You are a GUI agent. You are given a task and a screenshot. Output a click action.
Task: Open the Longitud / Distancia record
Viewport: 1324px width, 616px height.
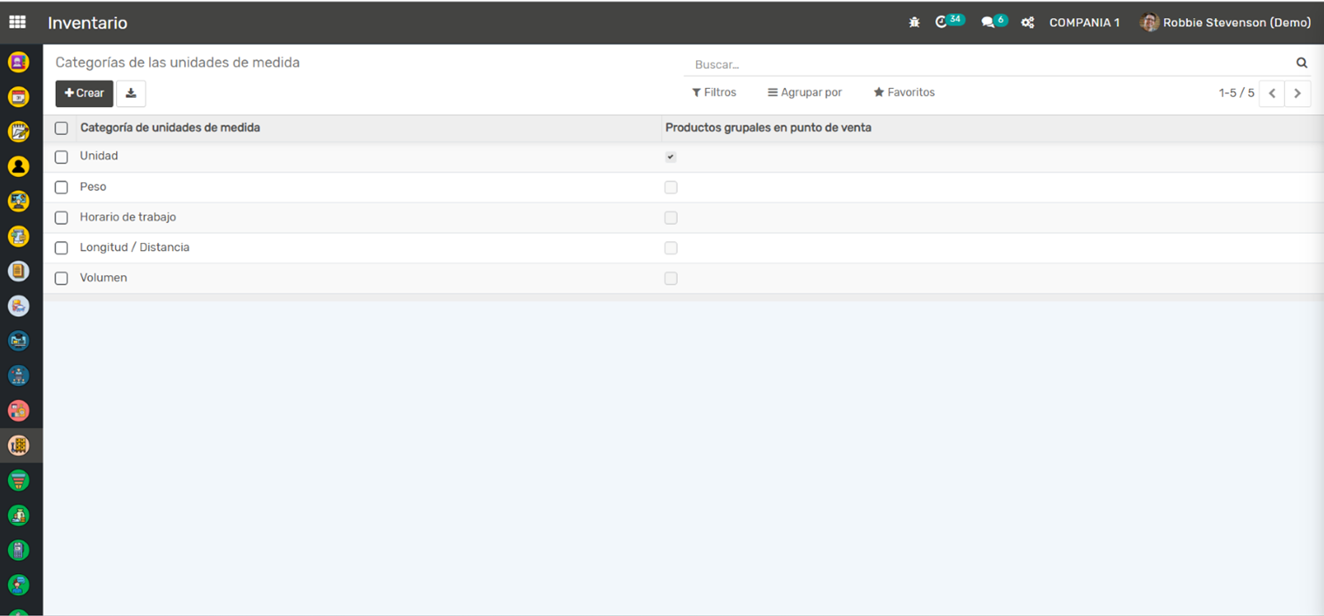134,247
